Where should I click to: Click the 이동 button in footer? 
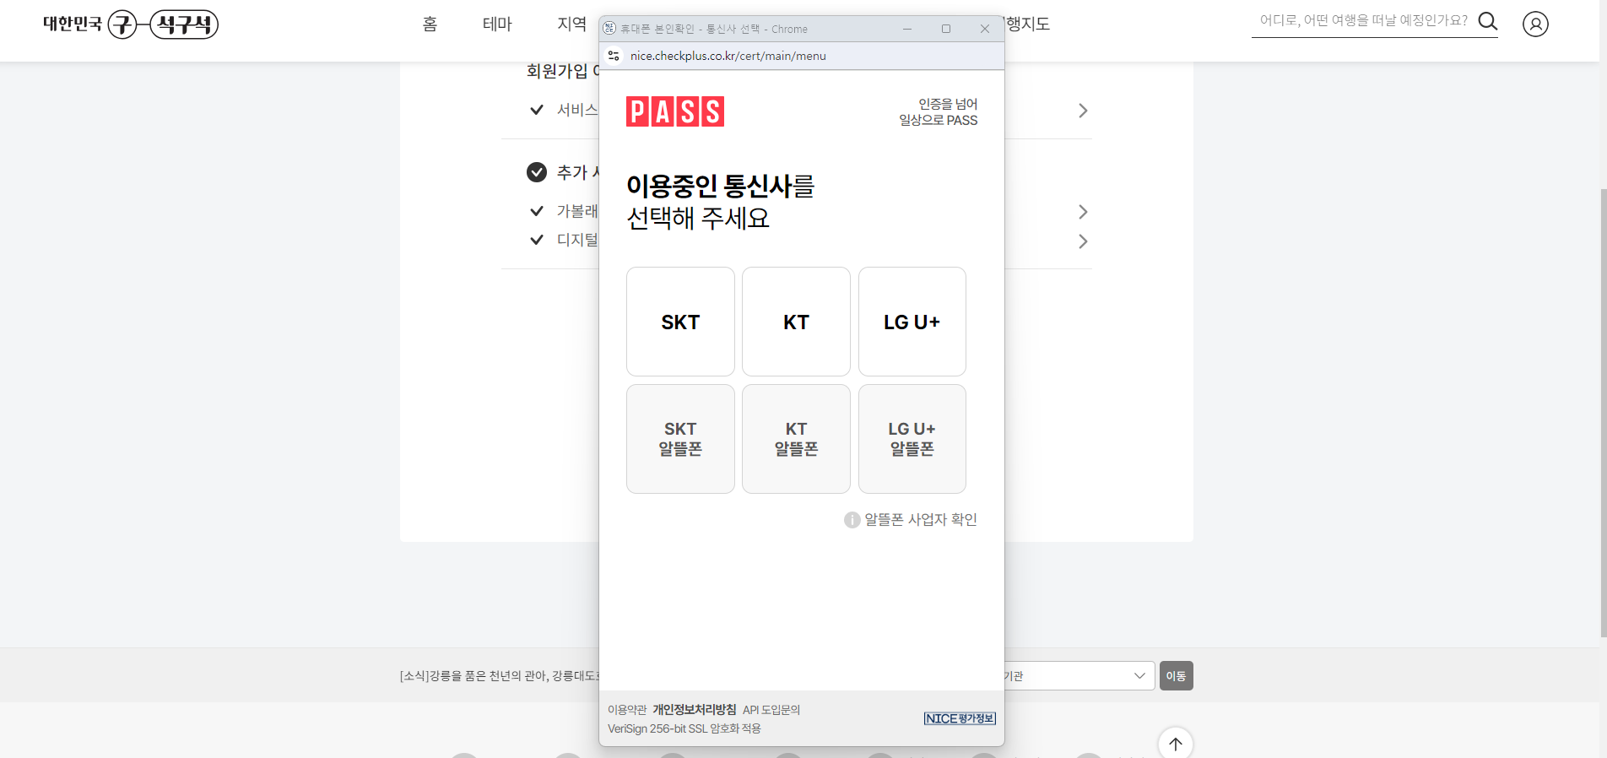[x=1177, y=675]
